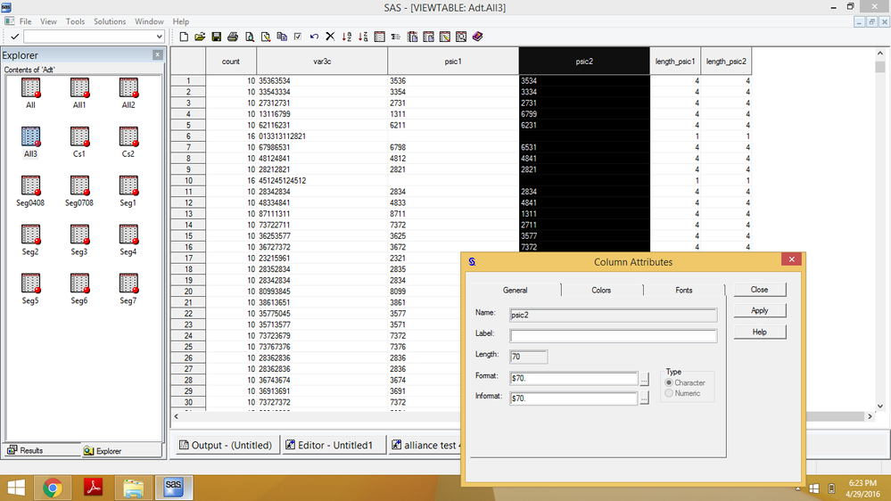
Task: Expand the command box dropdown
Action: click(x=160, y=37)
